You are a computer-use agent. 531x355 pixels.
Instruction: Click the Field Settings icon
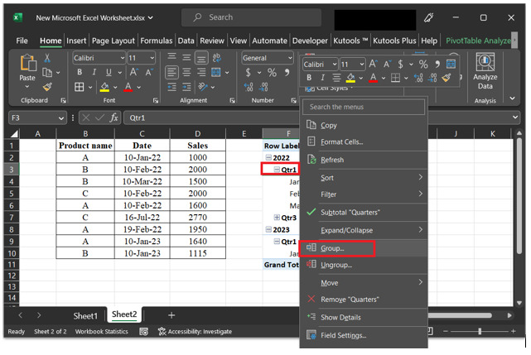pos(311,335)
